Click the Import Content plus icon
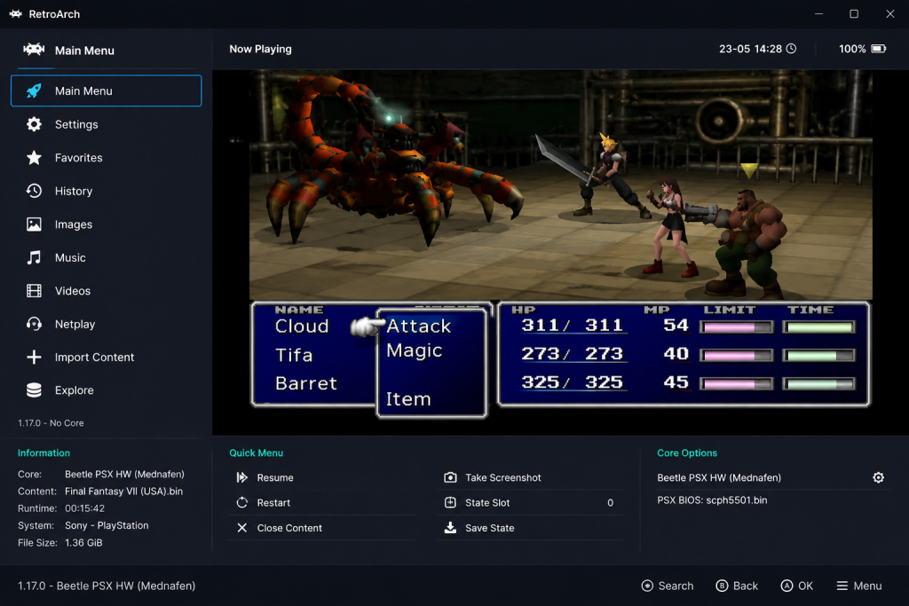This screenshot has height=606, width=909. coord(34,357)
